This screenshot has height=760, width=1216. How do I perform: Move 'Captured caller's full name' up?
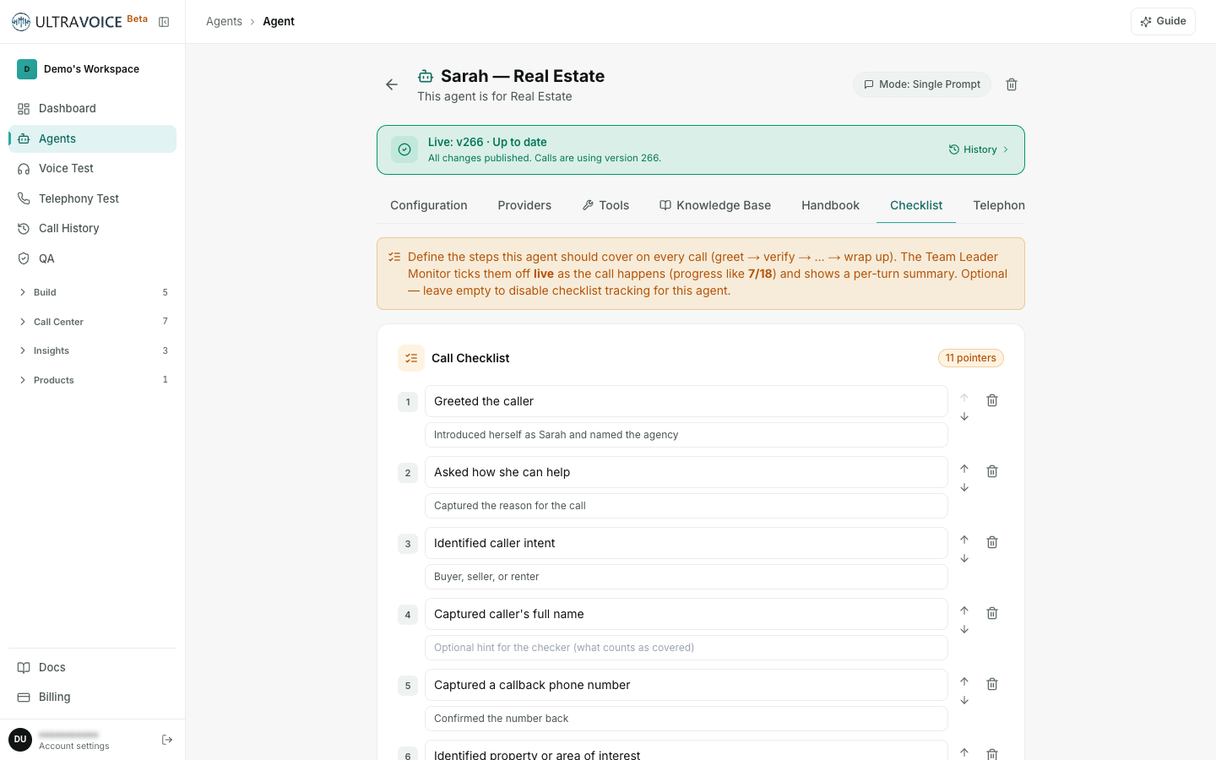pos(964,611)
